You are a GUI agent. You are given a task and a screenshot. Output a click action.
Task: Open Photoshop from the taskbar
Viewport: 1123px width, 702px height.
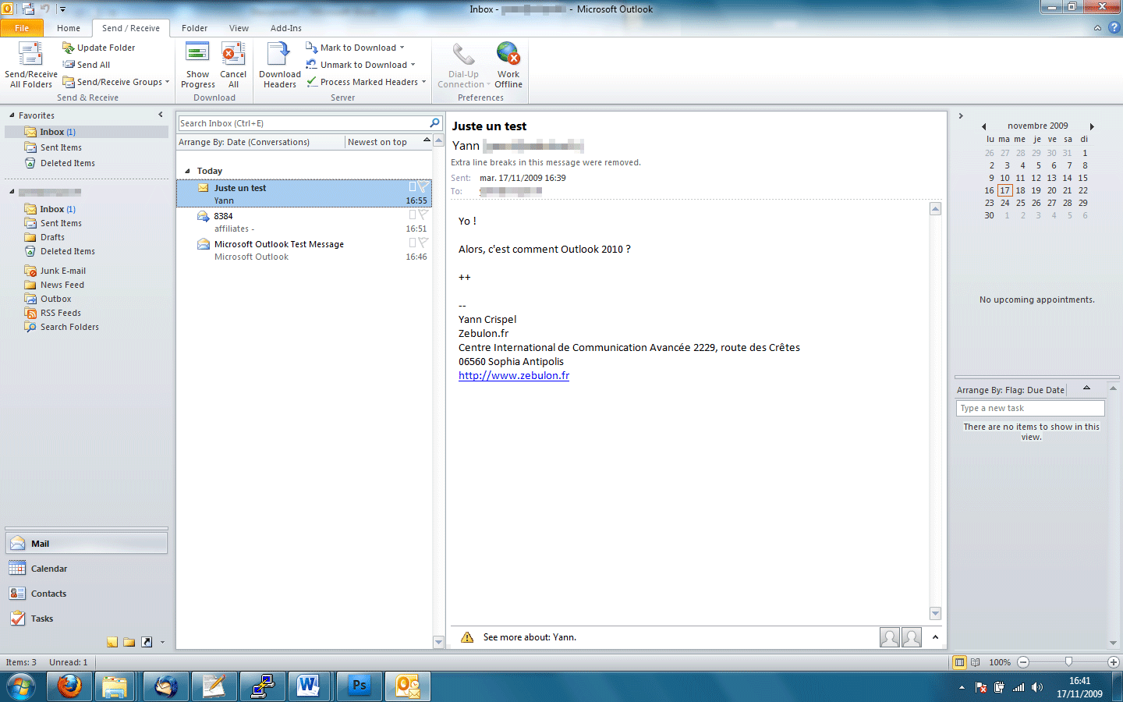tap(358, 686)
